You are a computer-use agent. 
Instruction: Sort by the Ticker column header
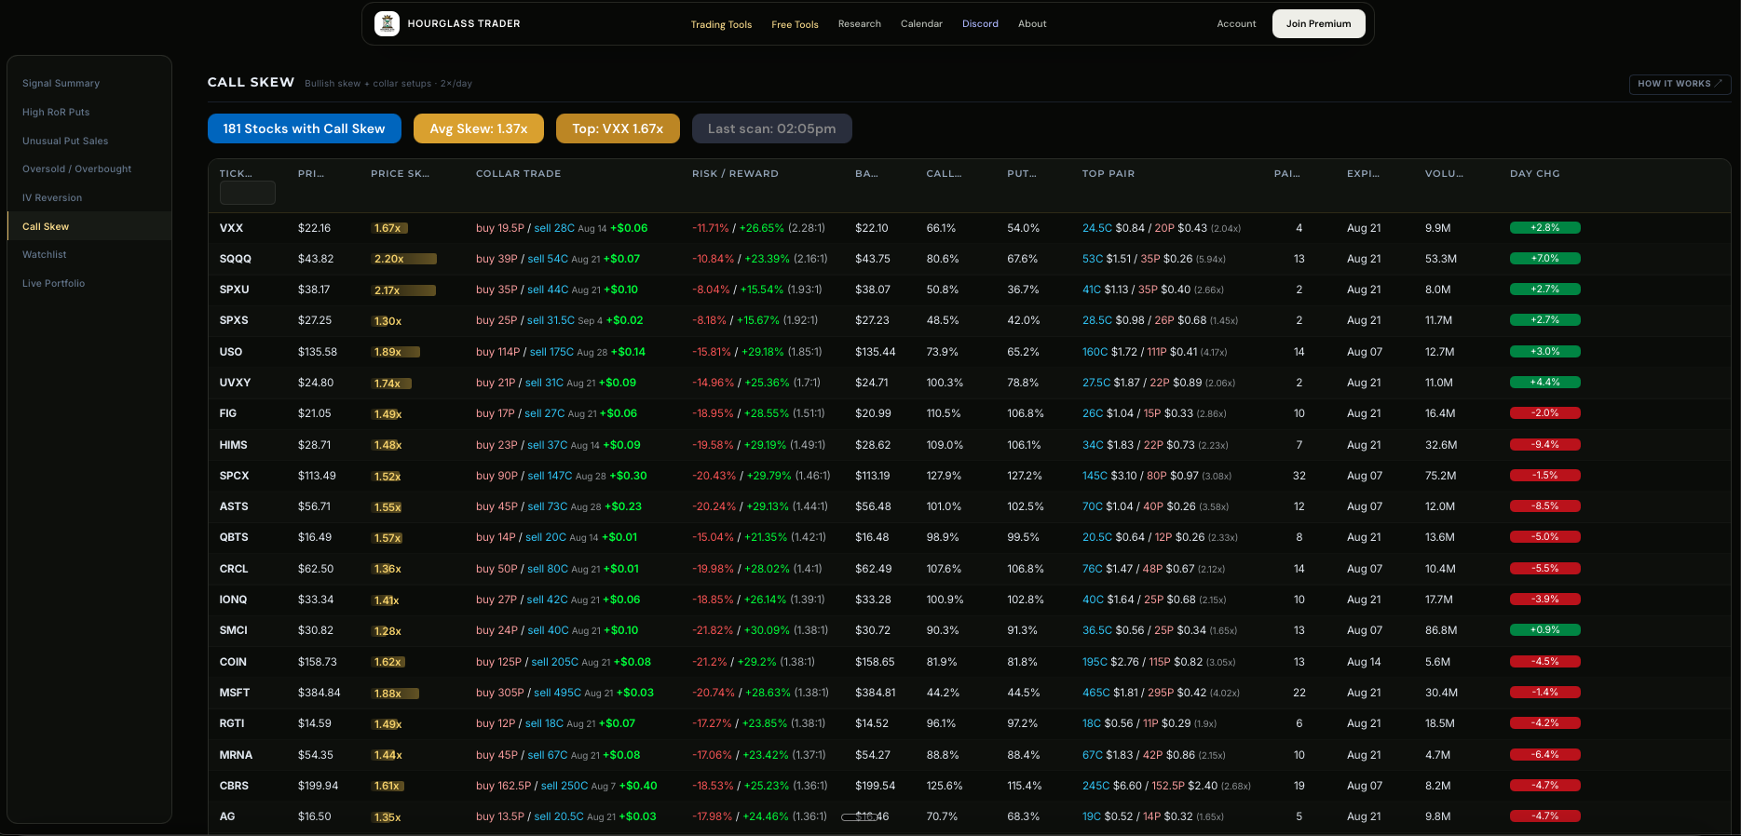pos(236,174)
